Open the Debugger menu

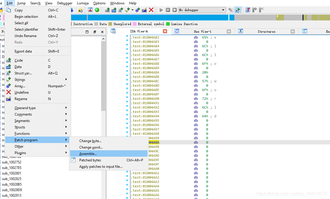(65, 3)
